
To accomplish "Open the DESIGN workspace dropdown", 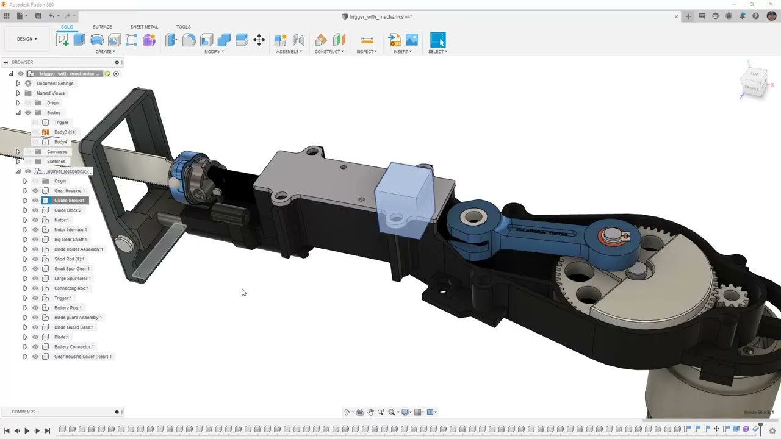I will point(27,39).
